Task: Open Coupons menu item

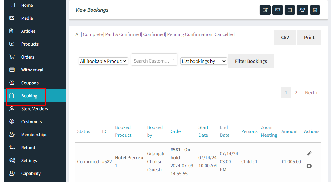Action: click(30, 83)
